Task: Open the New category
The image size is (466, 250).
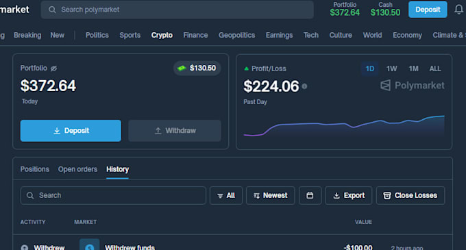Action: [x=57, y=35]
